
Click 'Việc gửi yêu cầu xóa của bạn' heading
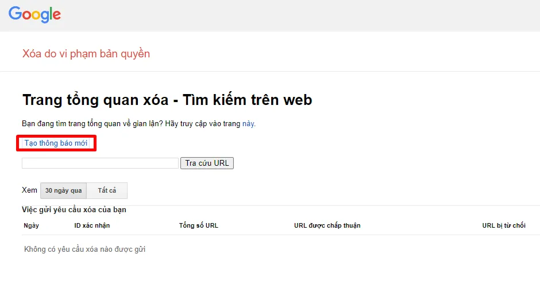[74, 210]
